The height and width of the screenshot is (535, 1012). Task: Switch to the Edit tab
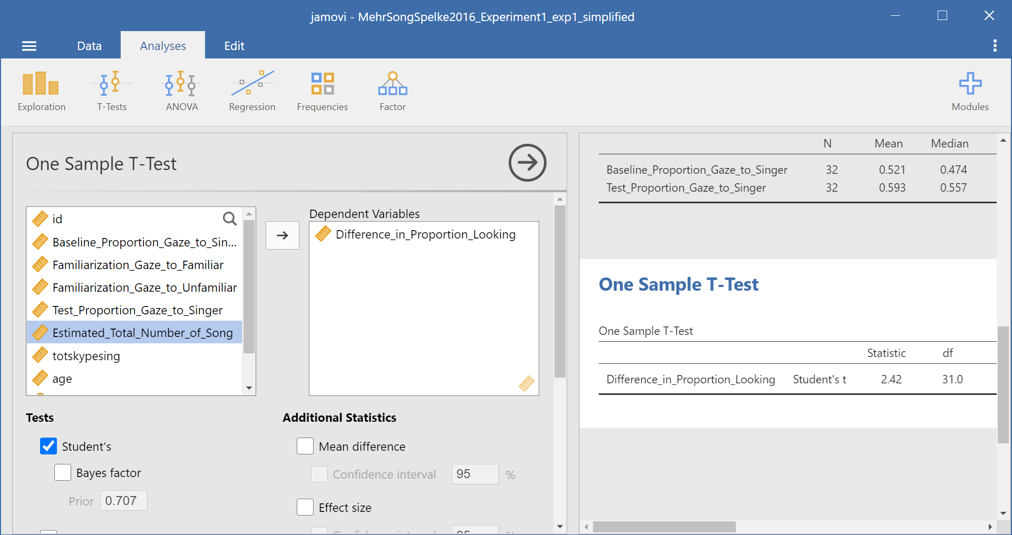point(234,46)
